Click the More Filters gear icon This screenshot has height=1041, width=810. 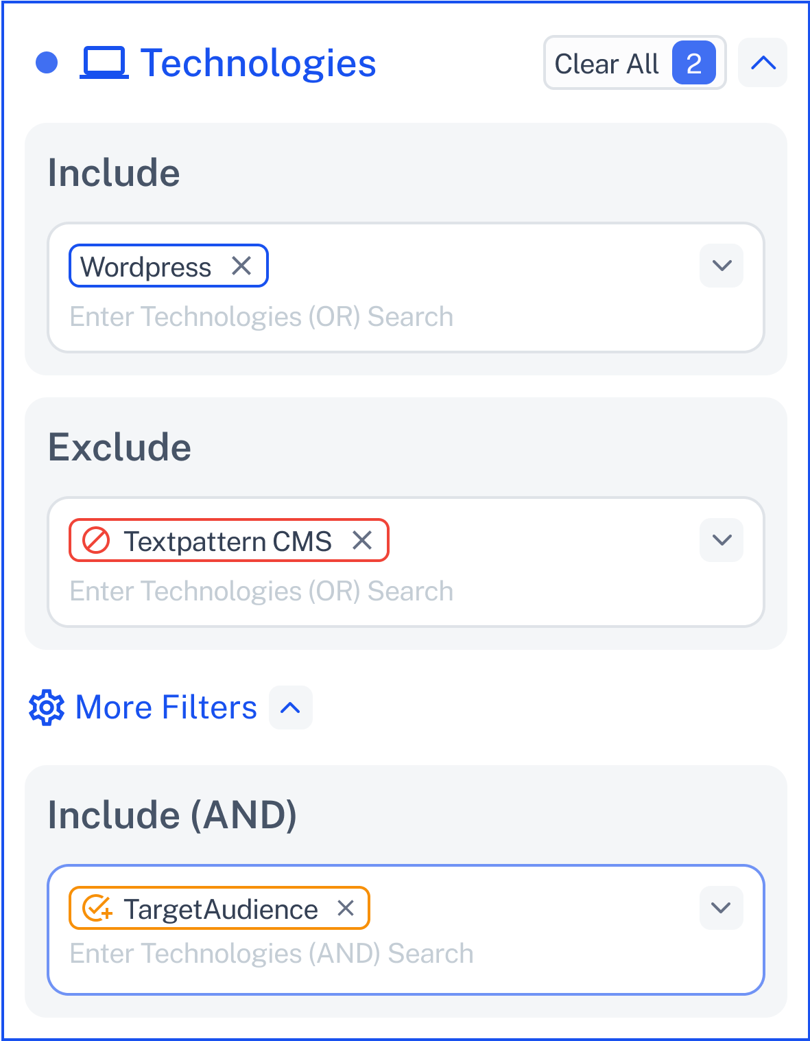pyautogui.click(x=47, y=707)
